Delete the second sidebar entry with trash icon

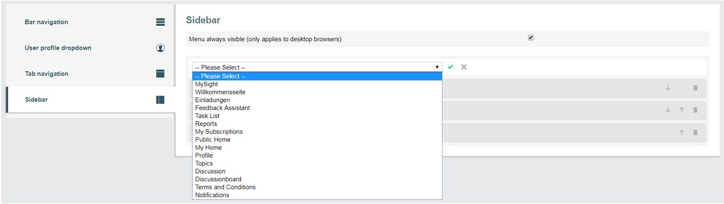click(695, 110)
